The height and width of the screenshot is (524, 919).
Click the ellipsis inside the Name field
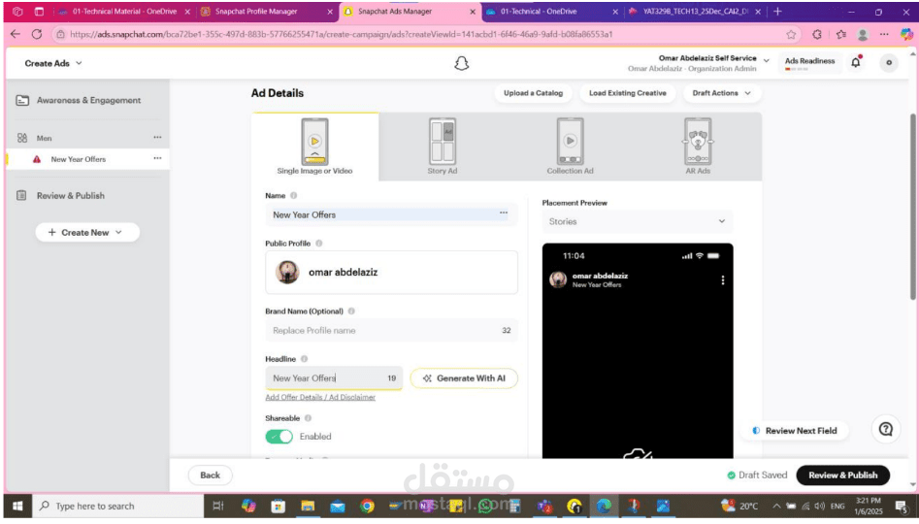[504, 213]
